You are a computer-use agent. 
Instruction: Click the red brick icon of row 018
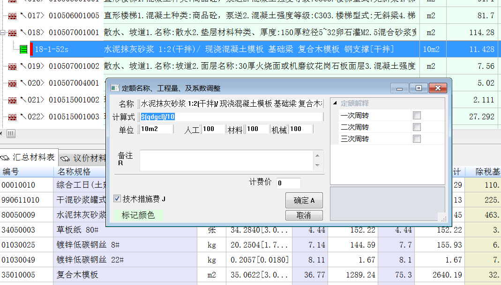(12, 33)
